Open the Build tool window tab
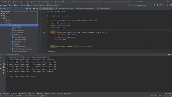Viewport: 172px width, 97px height. [x=60, y=93]
